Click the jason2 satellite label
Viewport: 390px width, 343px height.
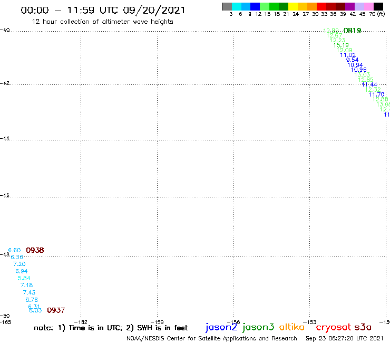pyautogui.click(x=221, y=327)
